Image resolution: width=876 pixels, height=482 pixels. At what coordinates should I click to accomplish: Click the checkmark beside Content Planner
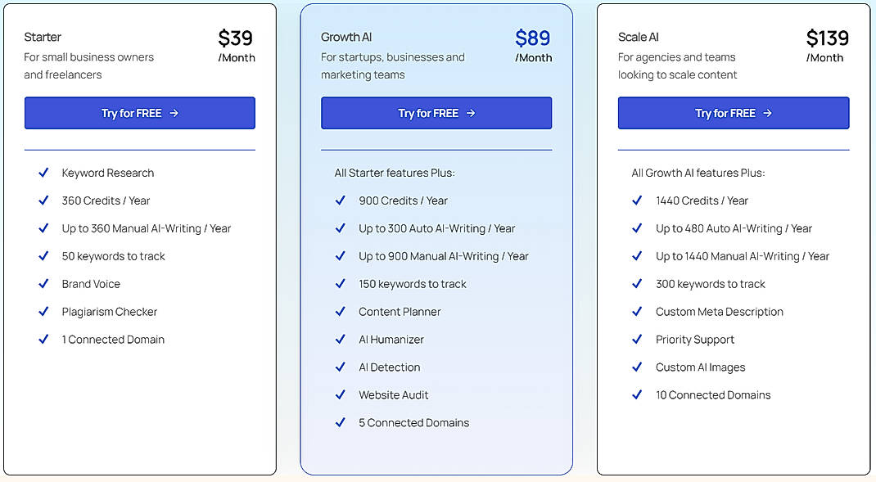click(341, 312)
